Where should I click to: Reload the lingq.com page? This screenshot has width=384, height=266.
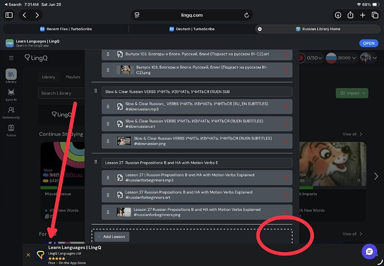click(247, 15)
